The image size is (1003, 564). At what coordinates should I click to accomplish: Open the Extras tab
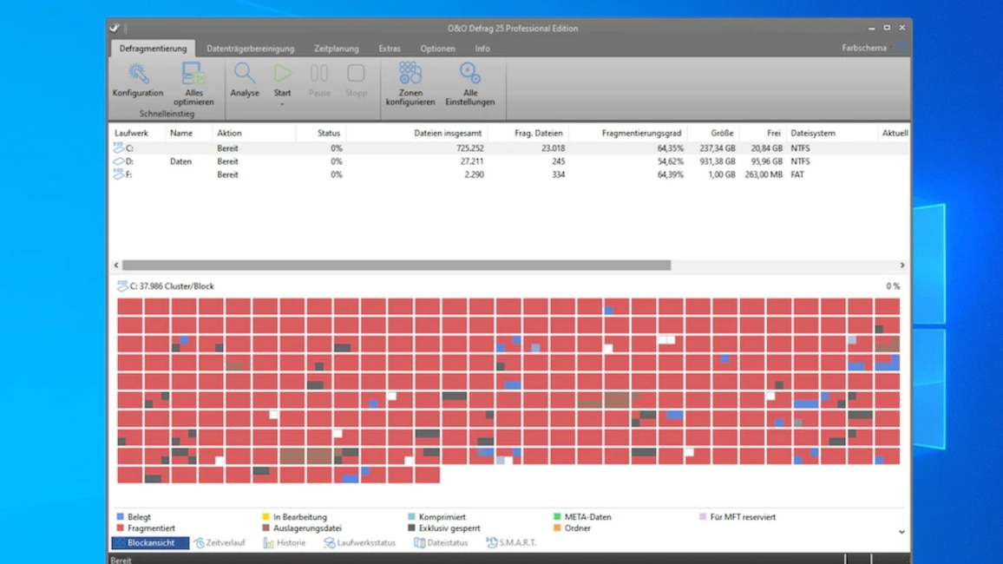tap(390, 49)
